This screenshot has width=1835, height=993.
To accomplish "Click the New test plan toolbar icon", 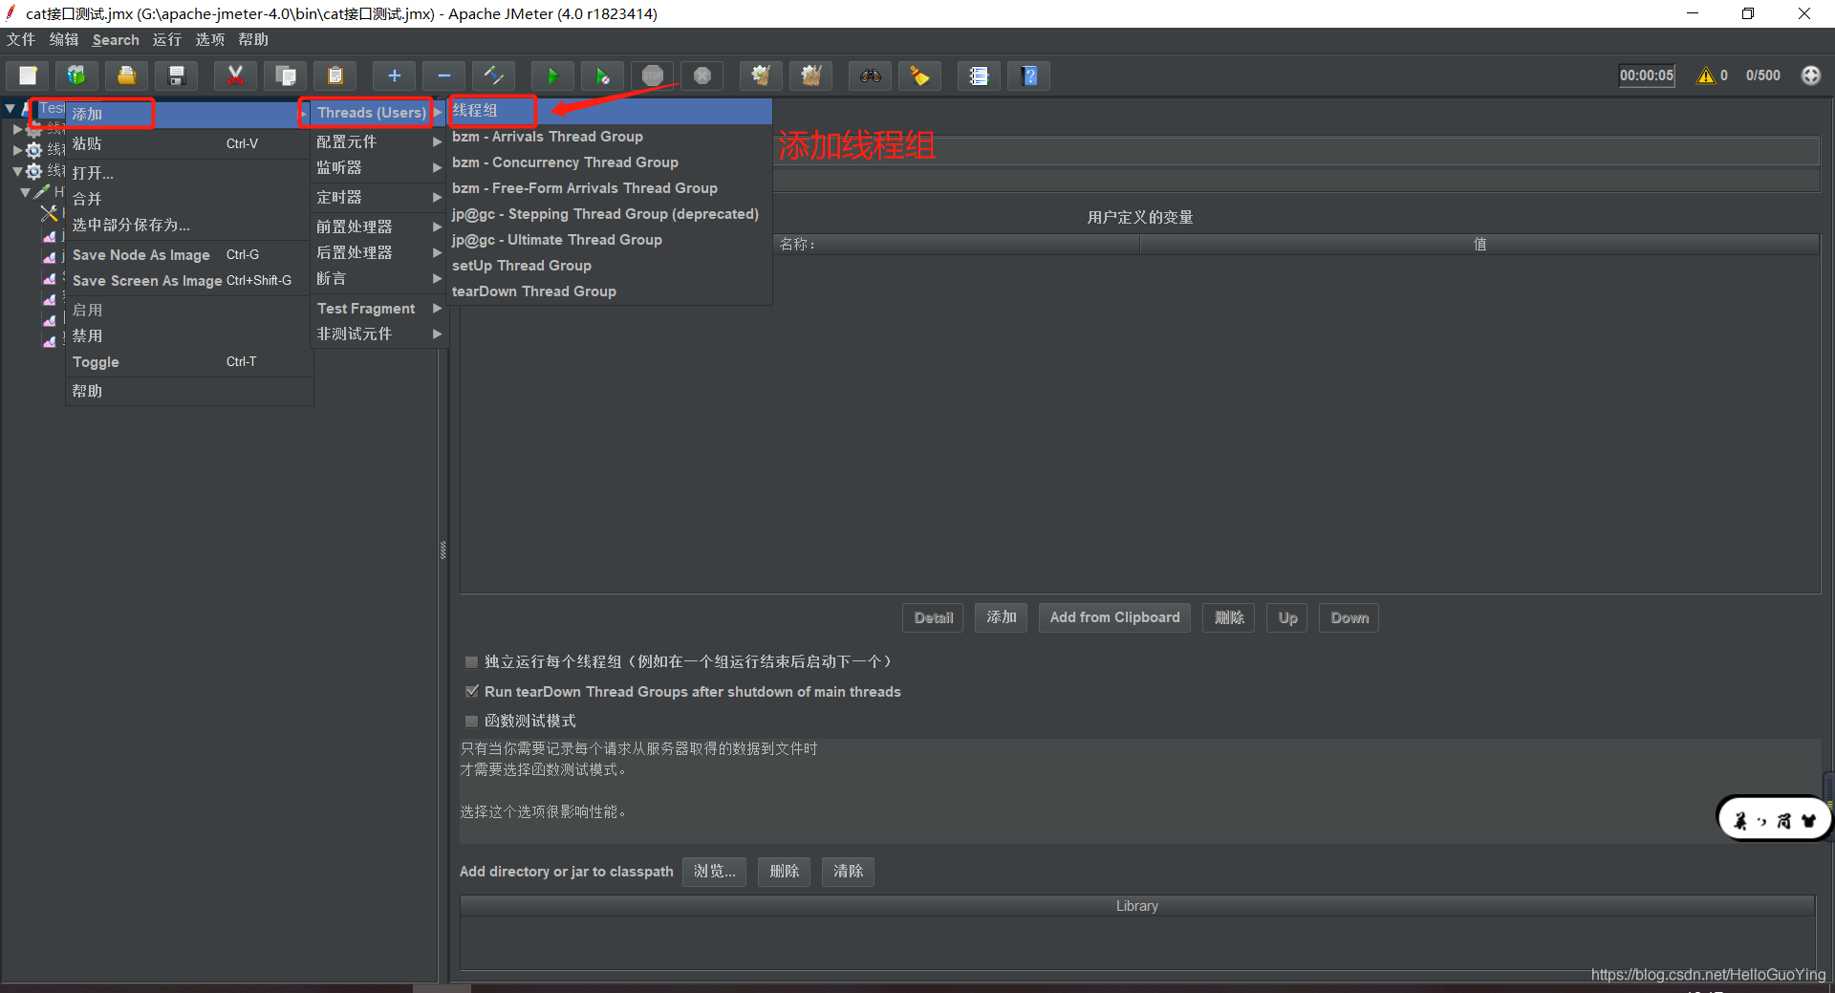I will [x=28, y=76].
